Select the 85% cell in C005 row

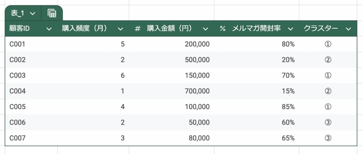(x=288, y=107)
